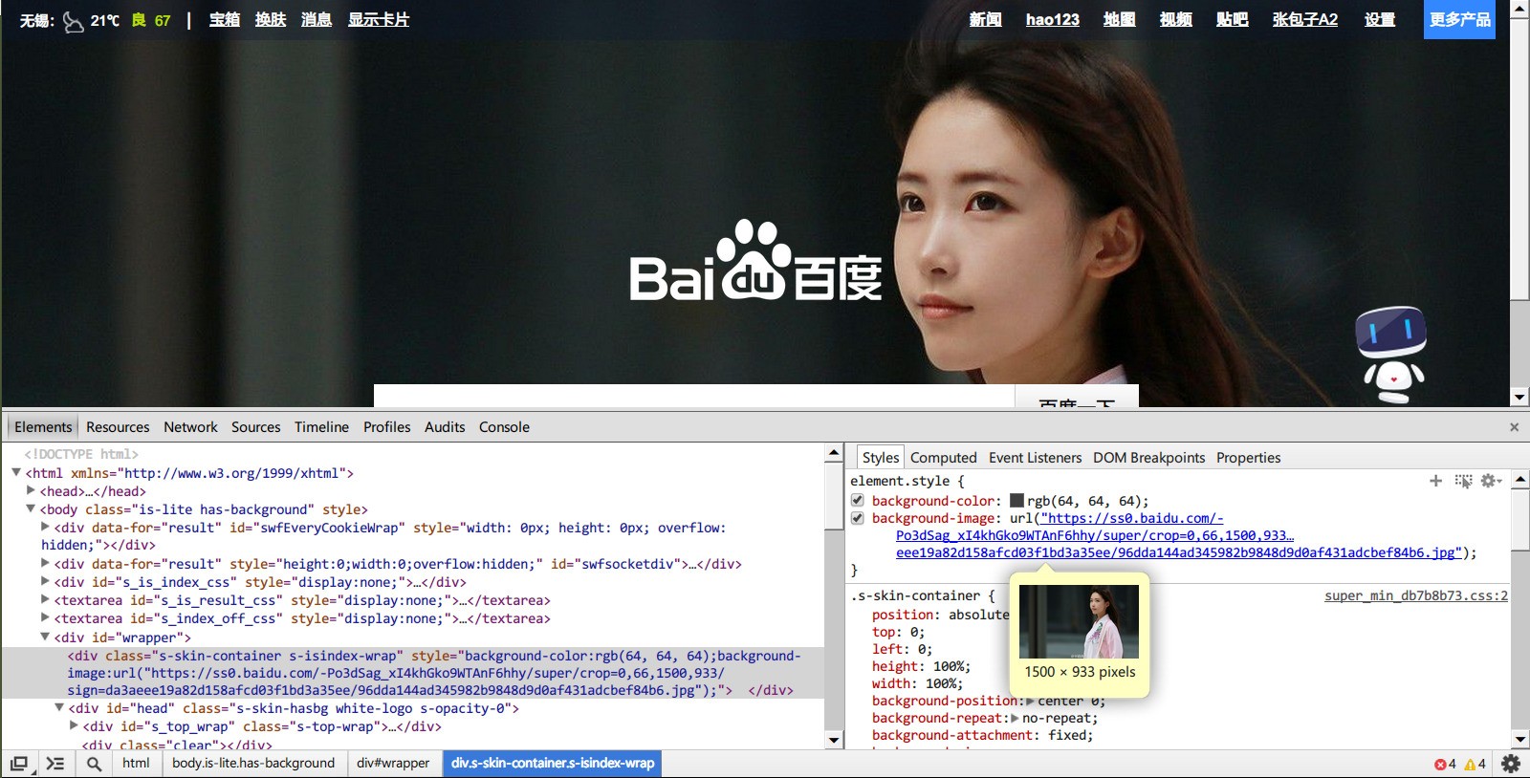Click the Baidu search input field

(693, 396)
